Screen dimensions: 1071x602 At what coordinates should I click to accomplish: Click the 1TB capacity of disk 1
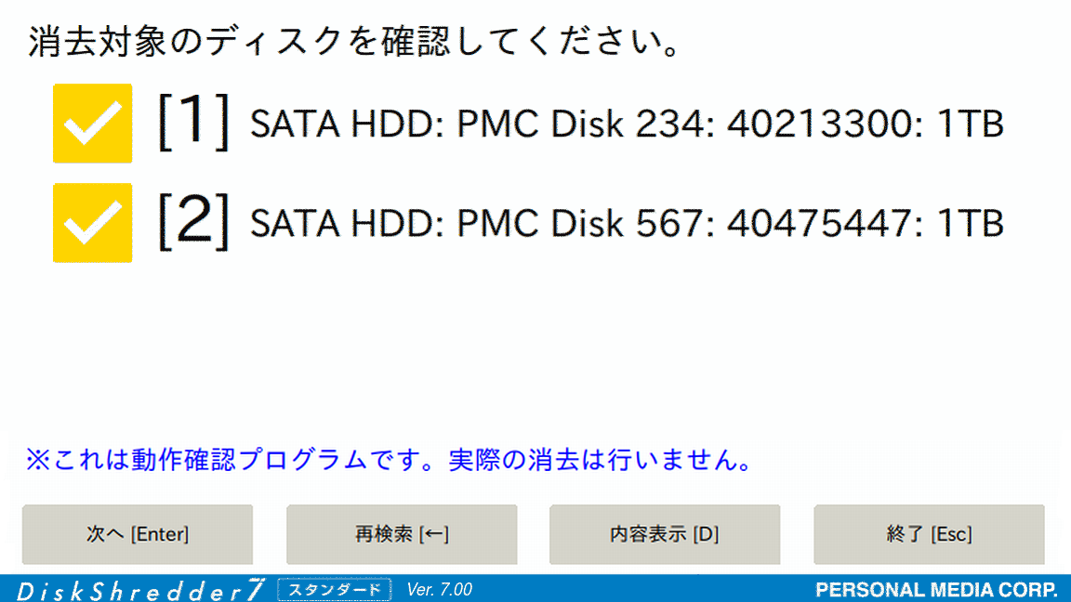coord(971,124)
